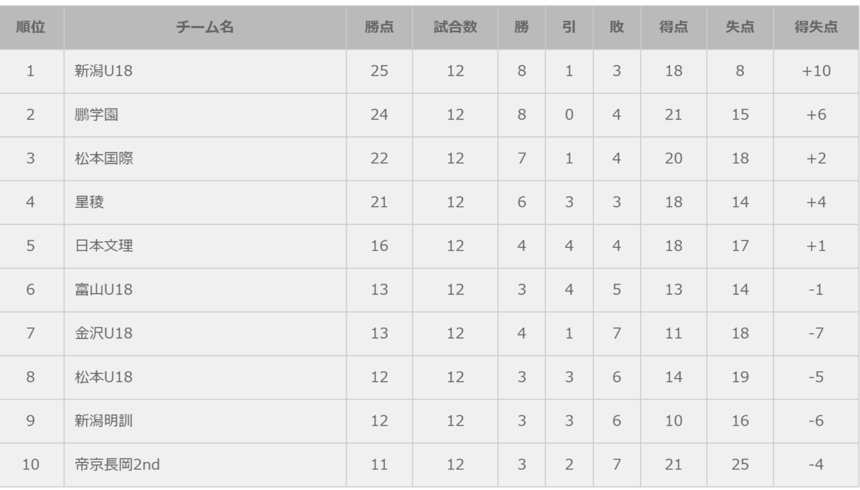Select team name 鵬学園
The width and height of the screenshot is (860, 490).
click(x=96, y=114)
